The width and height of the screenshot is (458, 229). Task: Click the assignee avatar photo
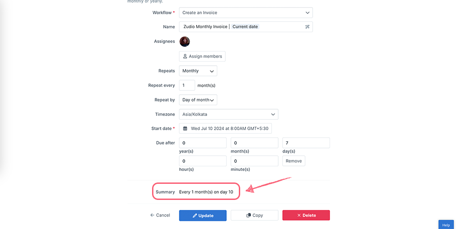(x=185, y=42)
